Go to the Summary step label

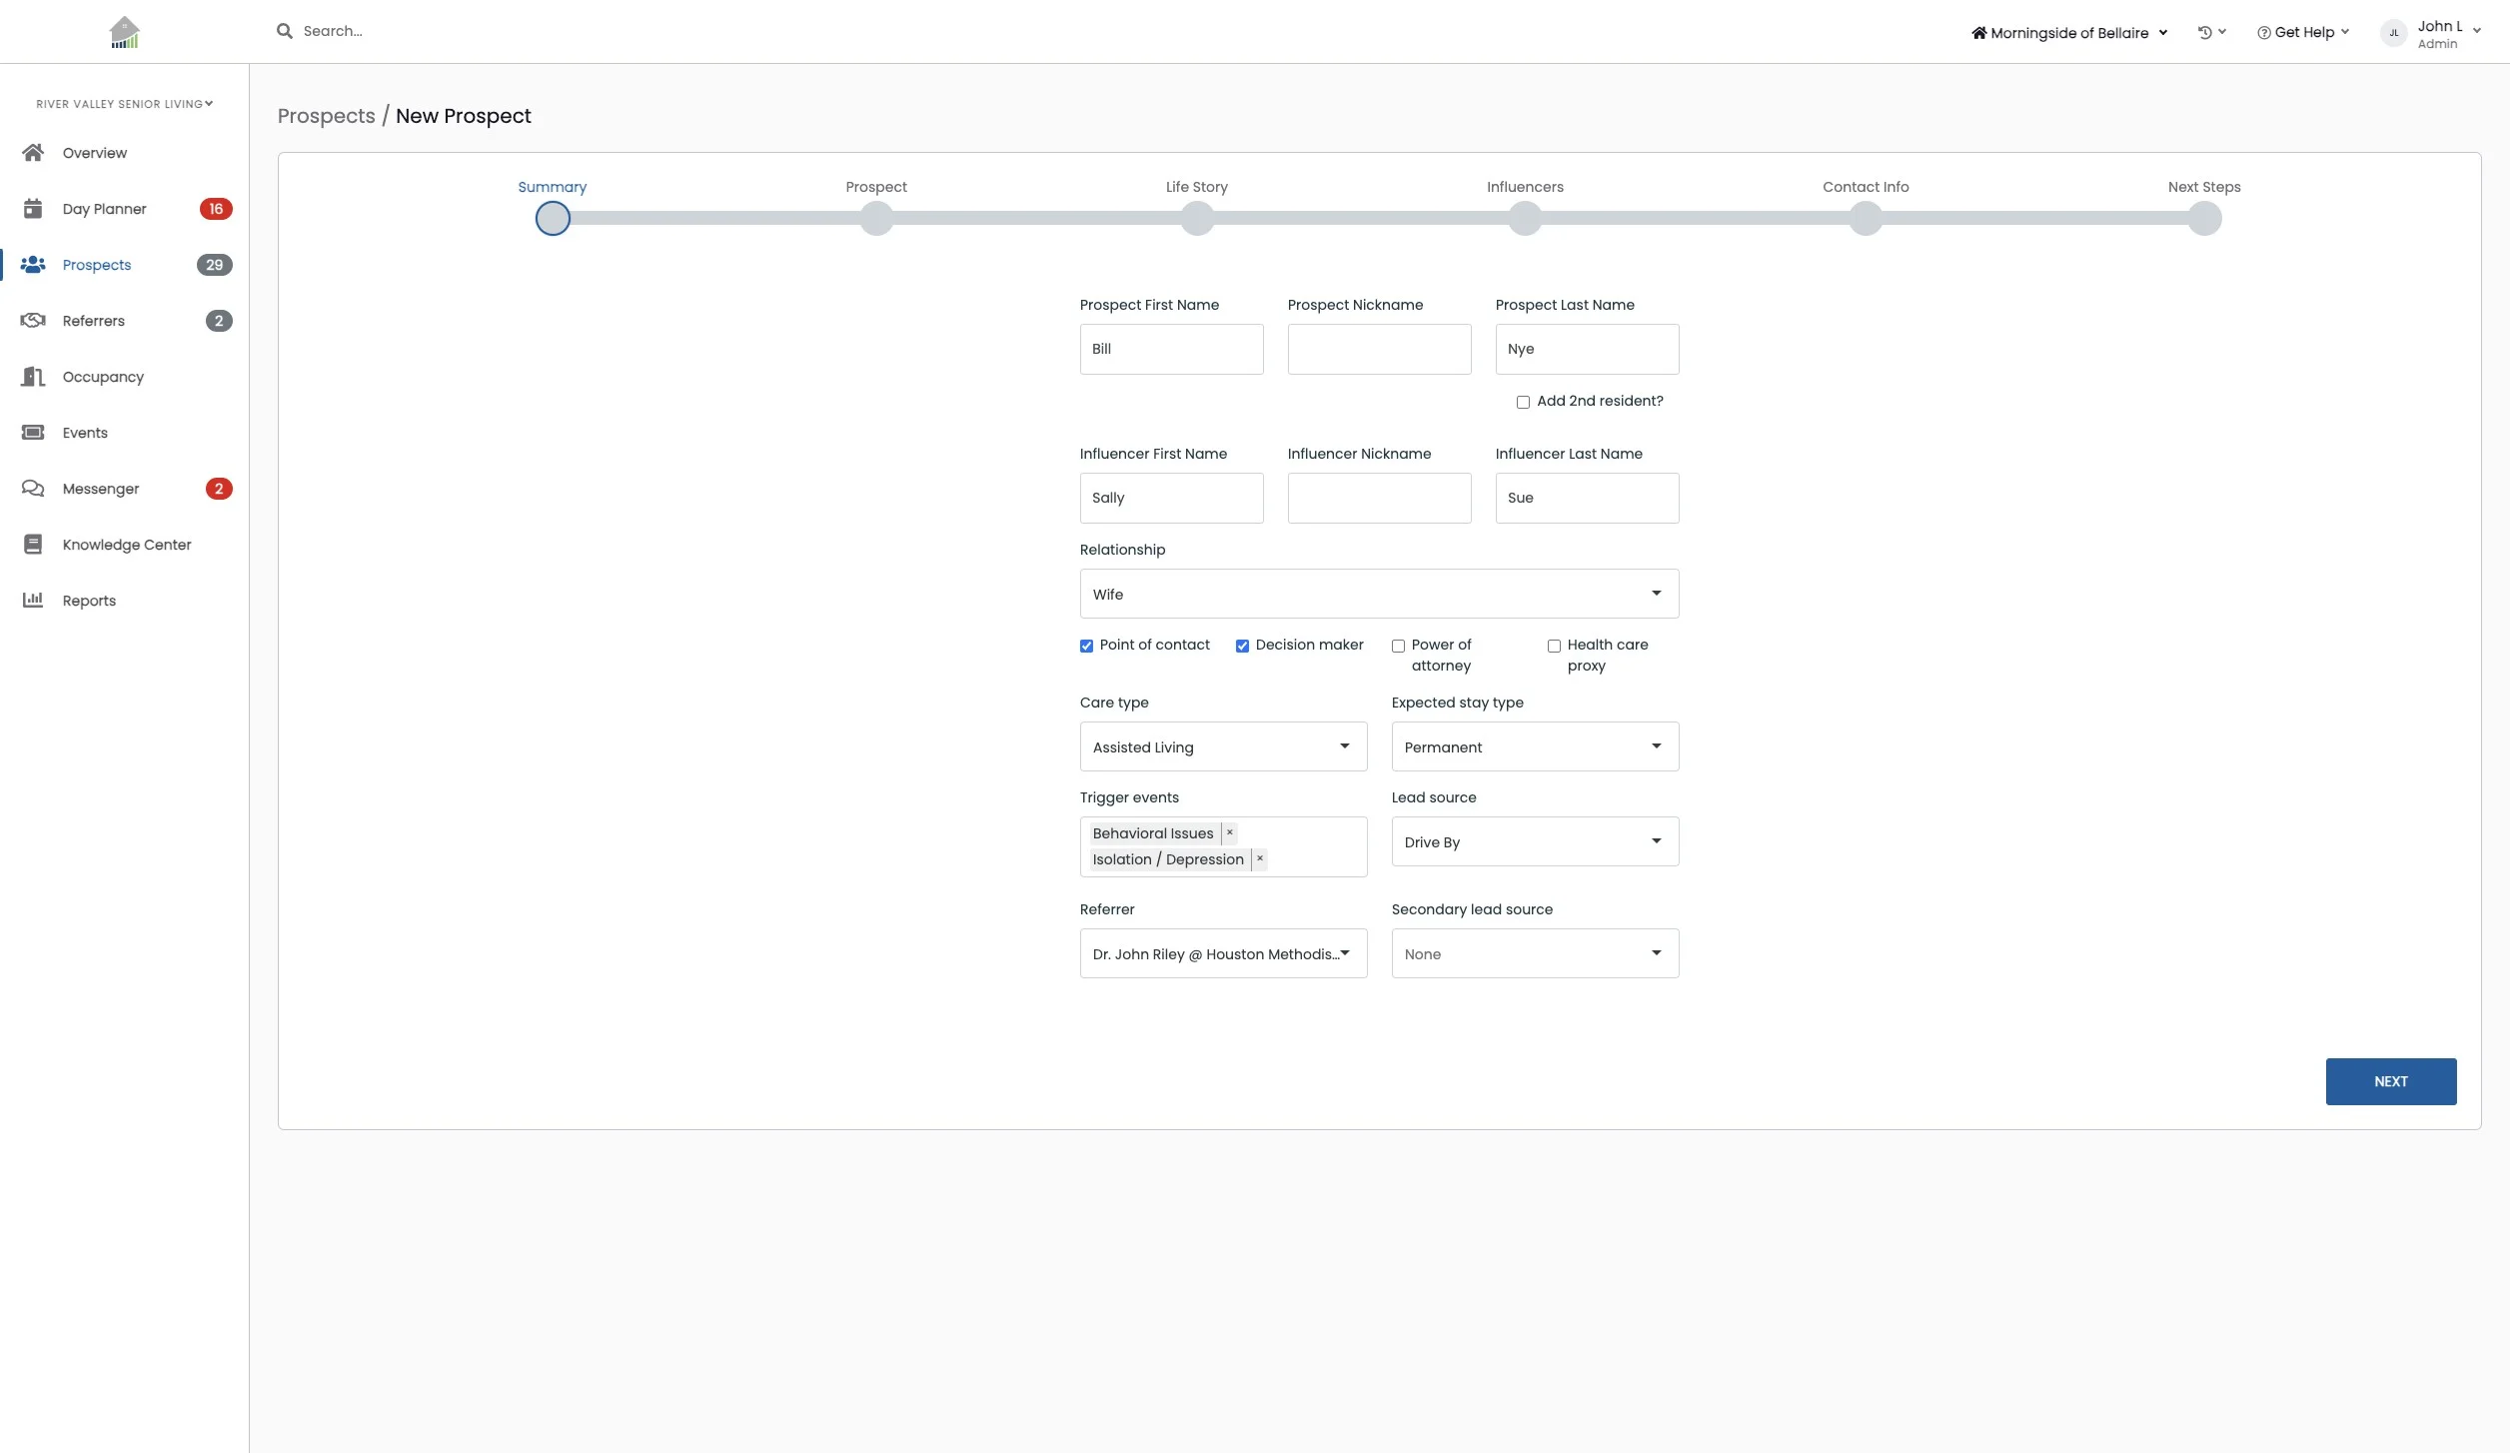point(552,187)
